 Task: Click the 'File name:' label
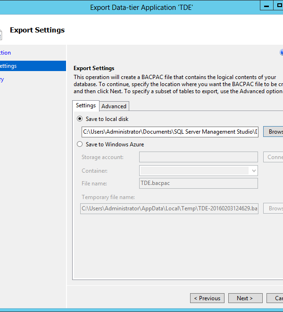coord(94,184)
